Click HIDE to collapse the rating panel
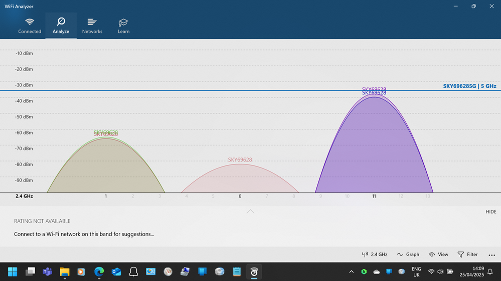This screenshot has width=501, height=281. click(x=490, y=212)
